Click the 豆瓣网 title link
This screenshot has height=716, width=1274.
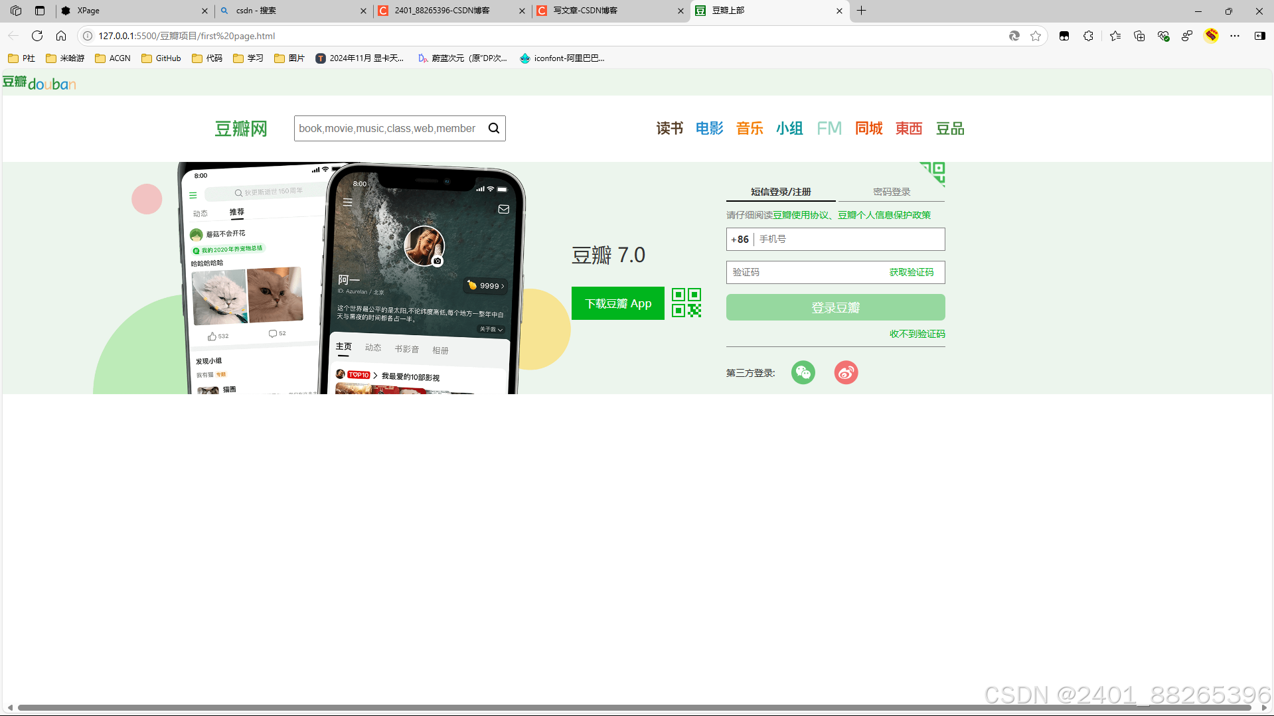click(x=240, y=129)
